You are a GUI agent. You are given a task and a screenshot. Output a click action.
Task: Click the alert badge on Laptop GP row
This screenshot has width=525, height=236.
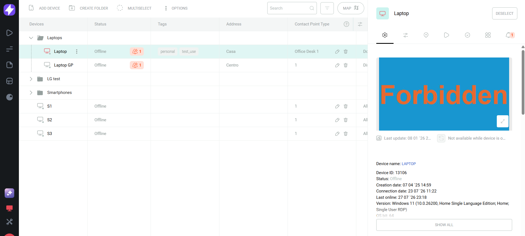[137, 65]
